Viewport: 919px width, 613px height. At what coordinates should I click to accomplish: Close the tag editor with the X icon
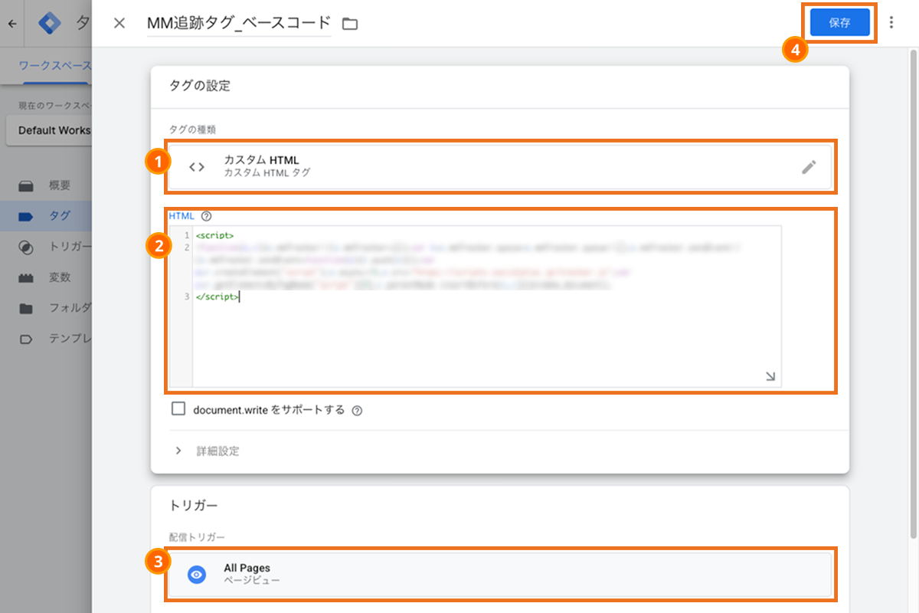pos(119,23)
